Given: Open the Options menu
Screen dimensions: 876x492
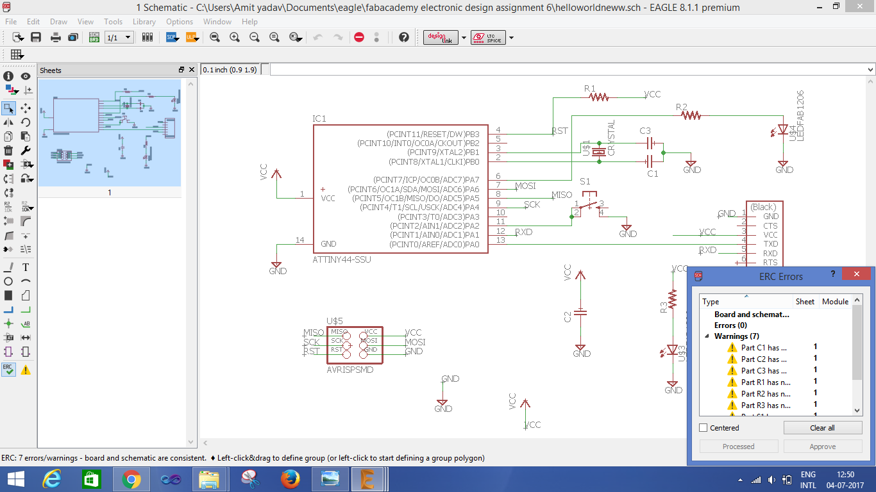Looking at the screenshot, I should pyautogui.click(x=180, y=22).
